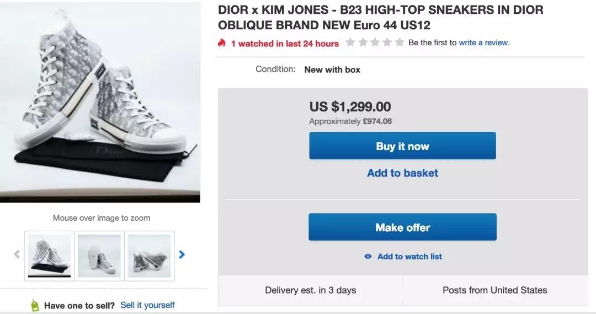Select the second sneaker thumbnail
This screenshot has width=596, height=314.
pos(99,256)
